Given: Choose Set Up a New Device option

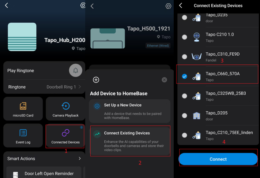Looking at the screenshot, I should tap(130, 111).
